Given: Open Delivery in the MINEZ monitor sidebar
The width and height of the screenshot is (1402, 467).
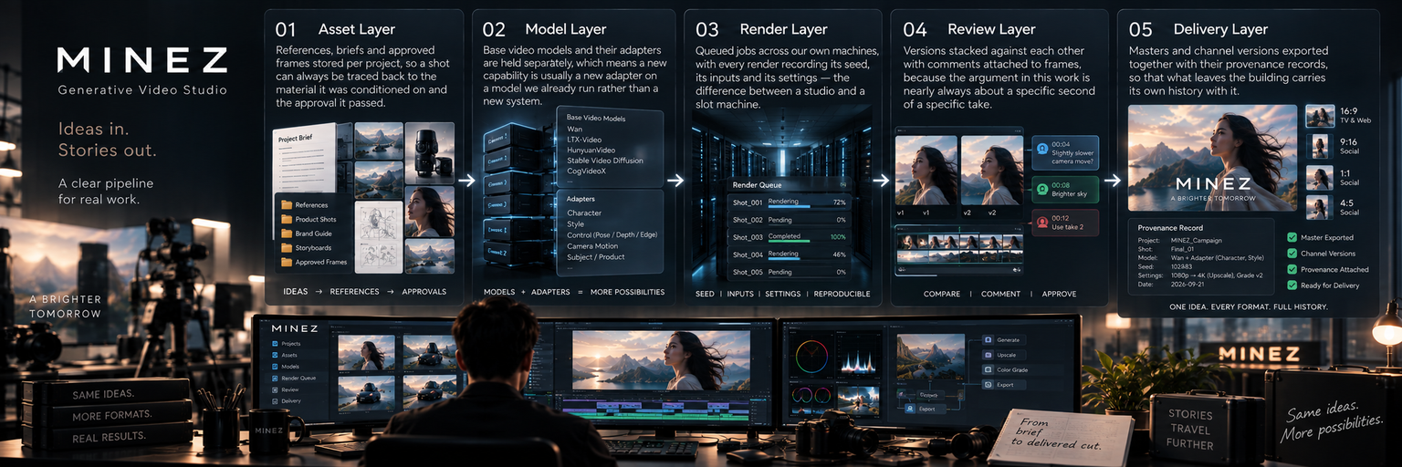Looking at the screenshot, I should click(288, 401).
